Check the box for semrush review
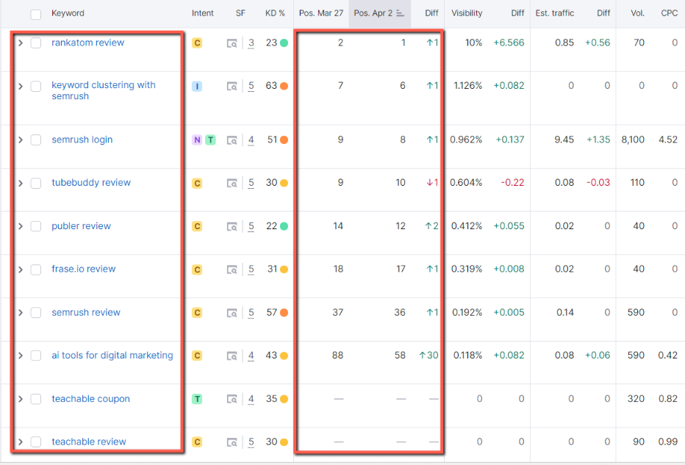 [36, 313]
